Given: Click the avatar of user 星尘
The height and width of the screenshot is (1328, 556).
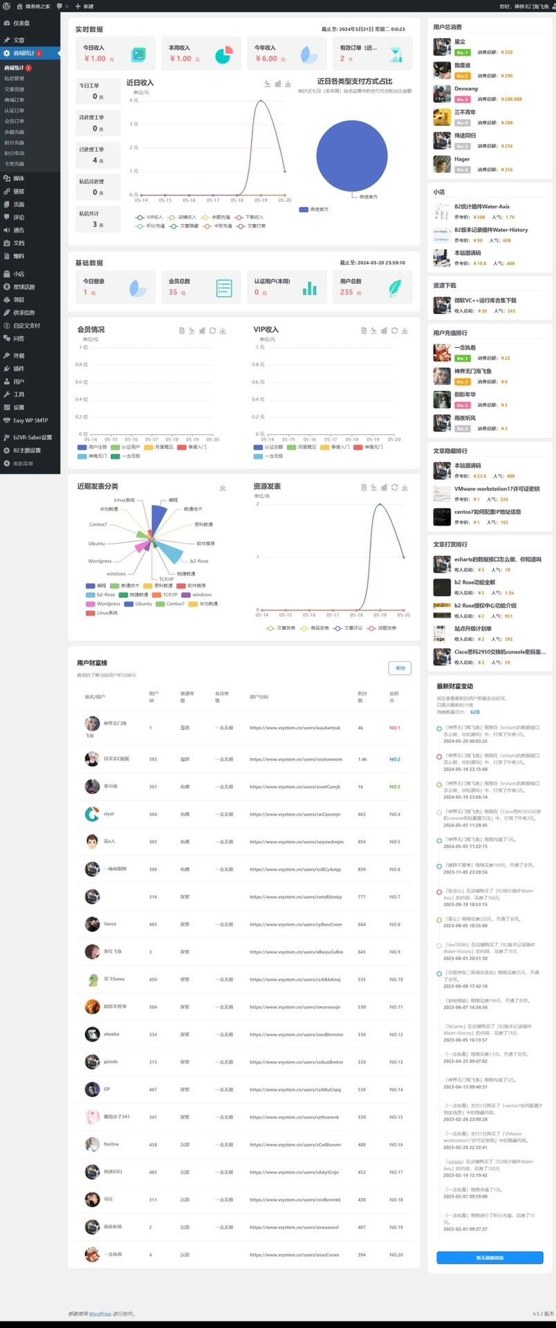Looking at the screenshot, I should 443,46.
